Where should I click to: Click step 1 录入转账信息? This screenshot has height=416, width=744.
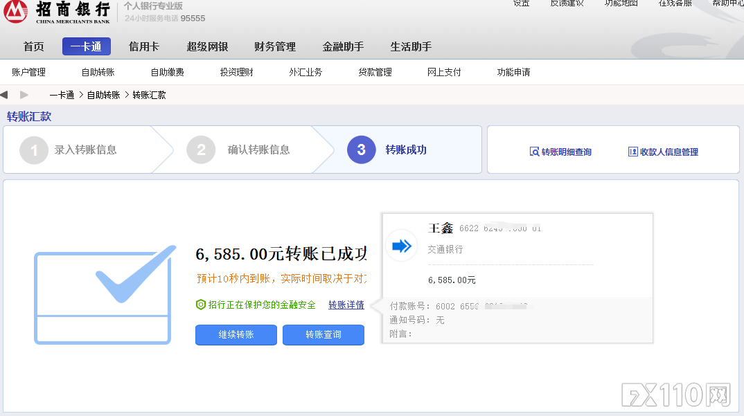[69, 150]
